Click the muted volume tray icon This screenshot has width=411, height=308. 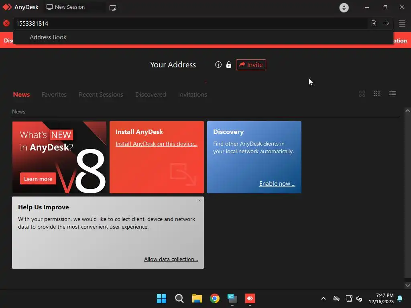click(x=359, y=298)
